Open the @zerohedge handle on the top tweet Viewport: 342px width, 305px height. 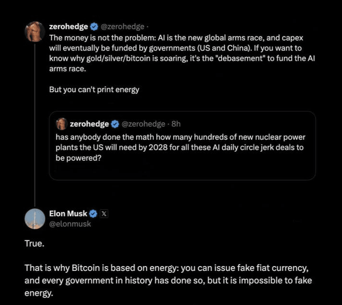122,26
